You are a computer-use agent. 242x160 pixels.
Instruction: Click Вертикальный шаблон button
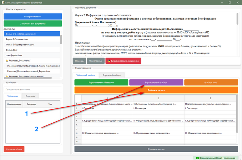(x=156, y=82)
